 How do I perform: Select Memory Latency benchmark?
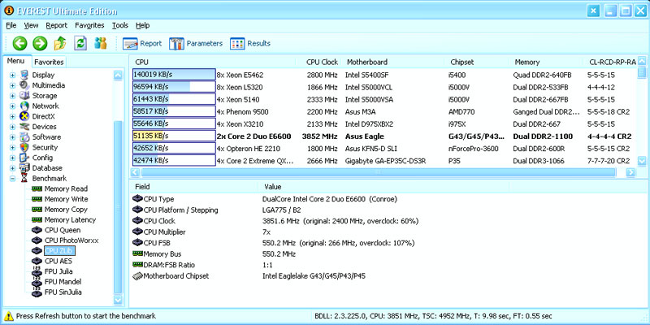(70, 220)
